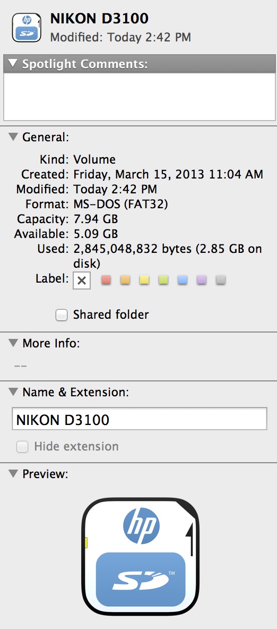Apply the green label color
The height and width of the screenshot is (629, 277).
(x=163, y=280)
